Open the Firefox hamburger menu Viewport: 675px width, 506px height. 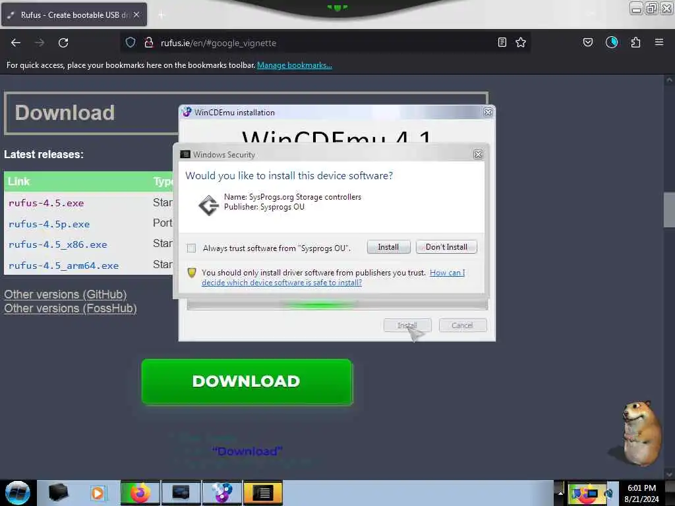(659, 42)
